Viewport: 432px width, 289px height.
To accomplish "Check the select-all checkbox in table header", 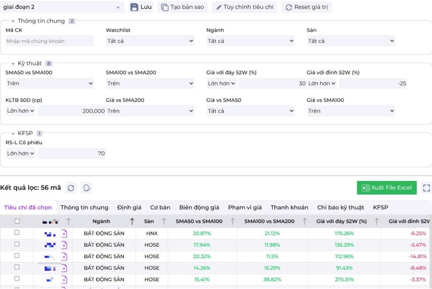I will tap(17, 221).
